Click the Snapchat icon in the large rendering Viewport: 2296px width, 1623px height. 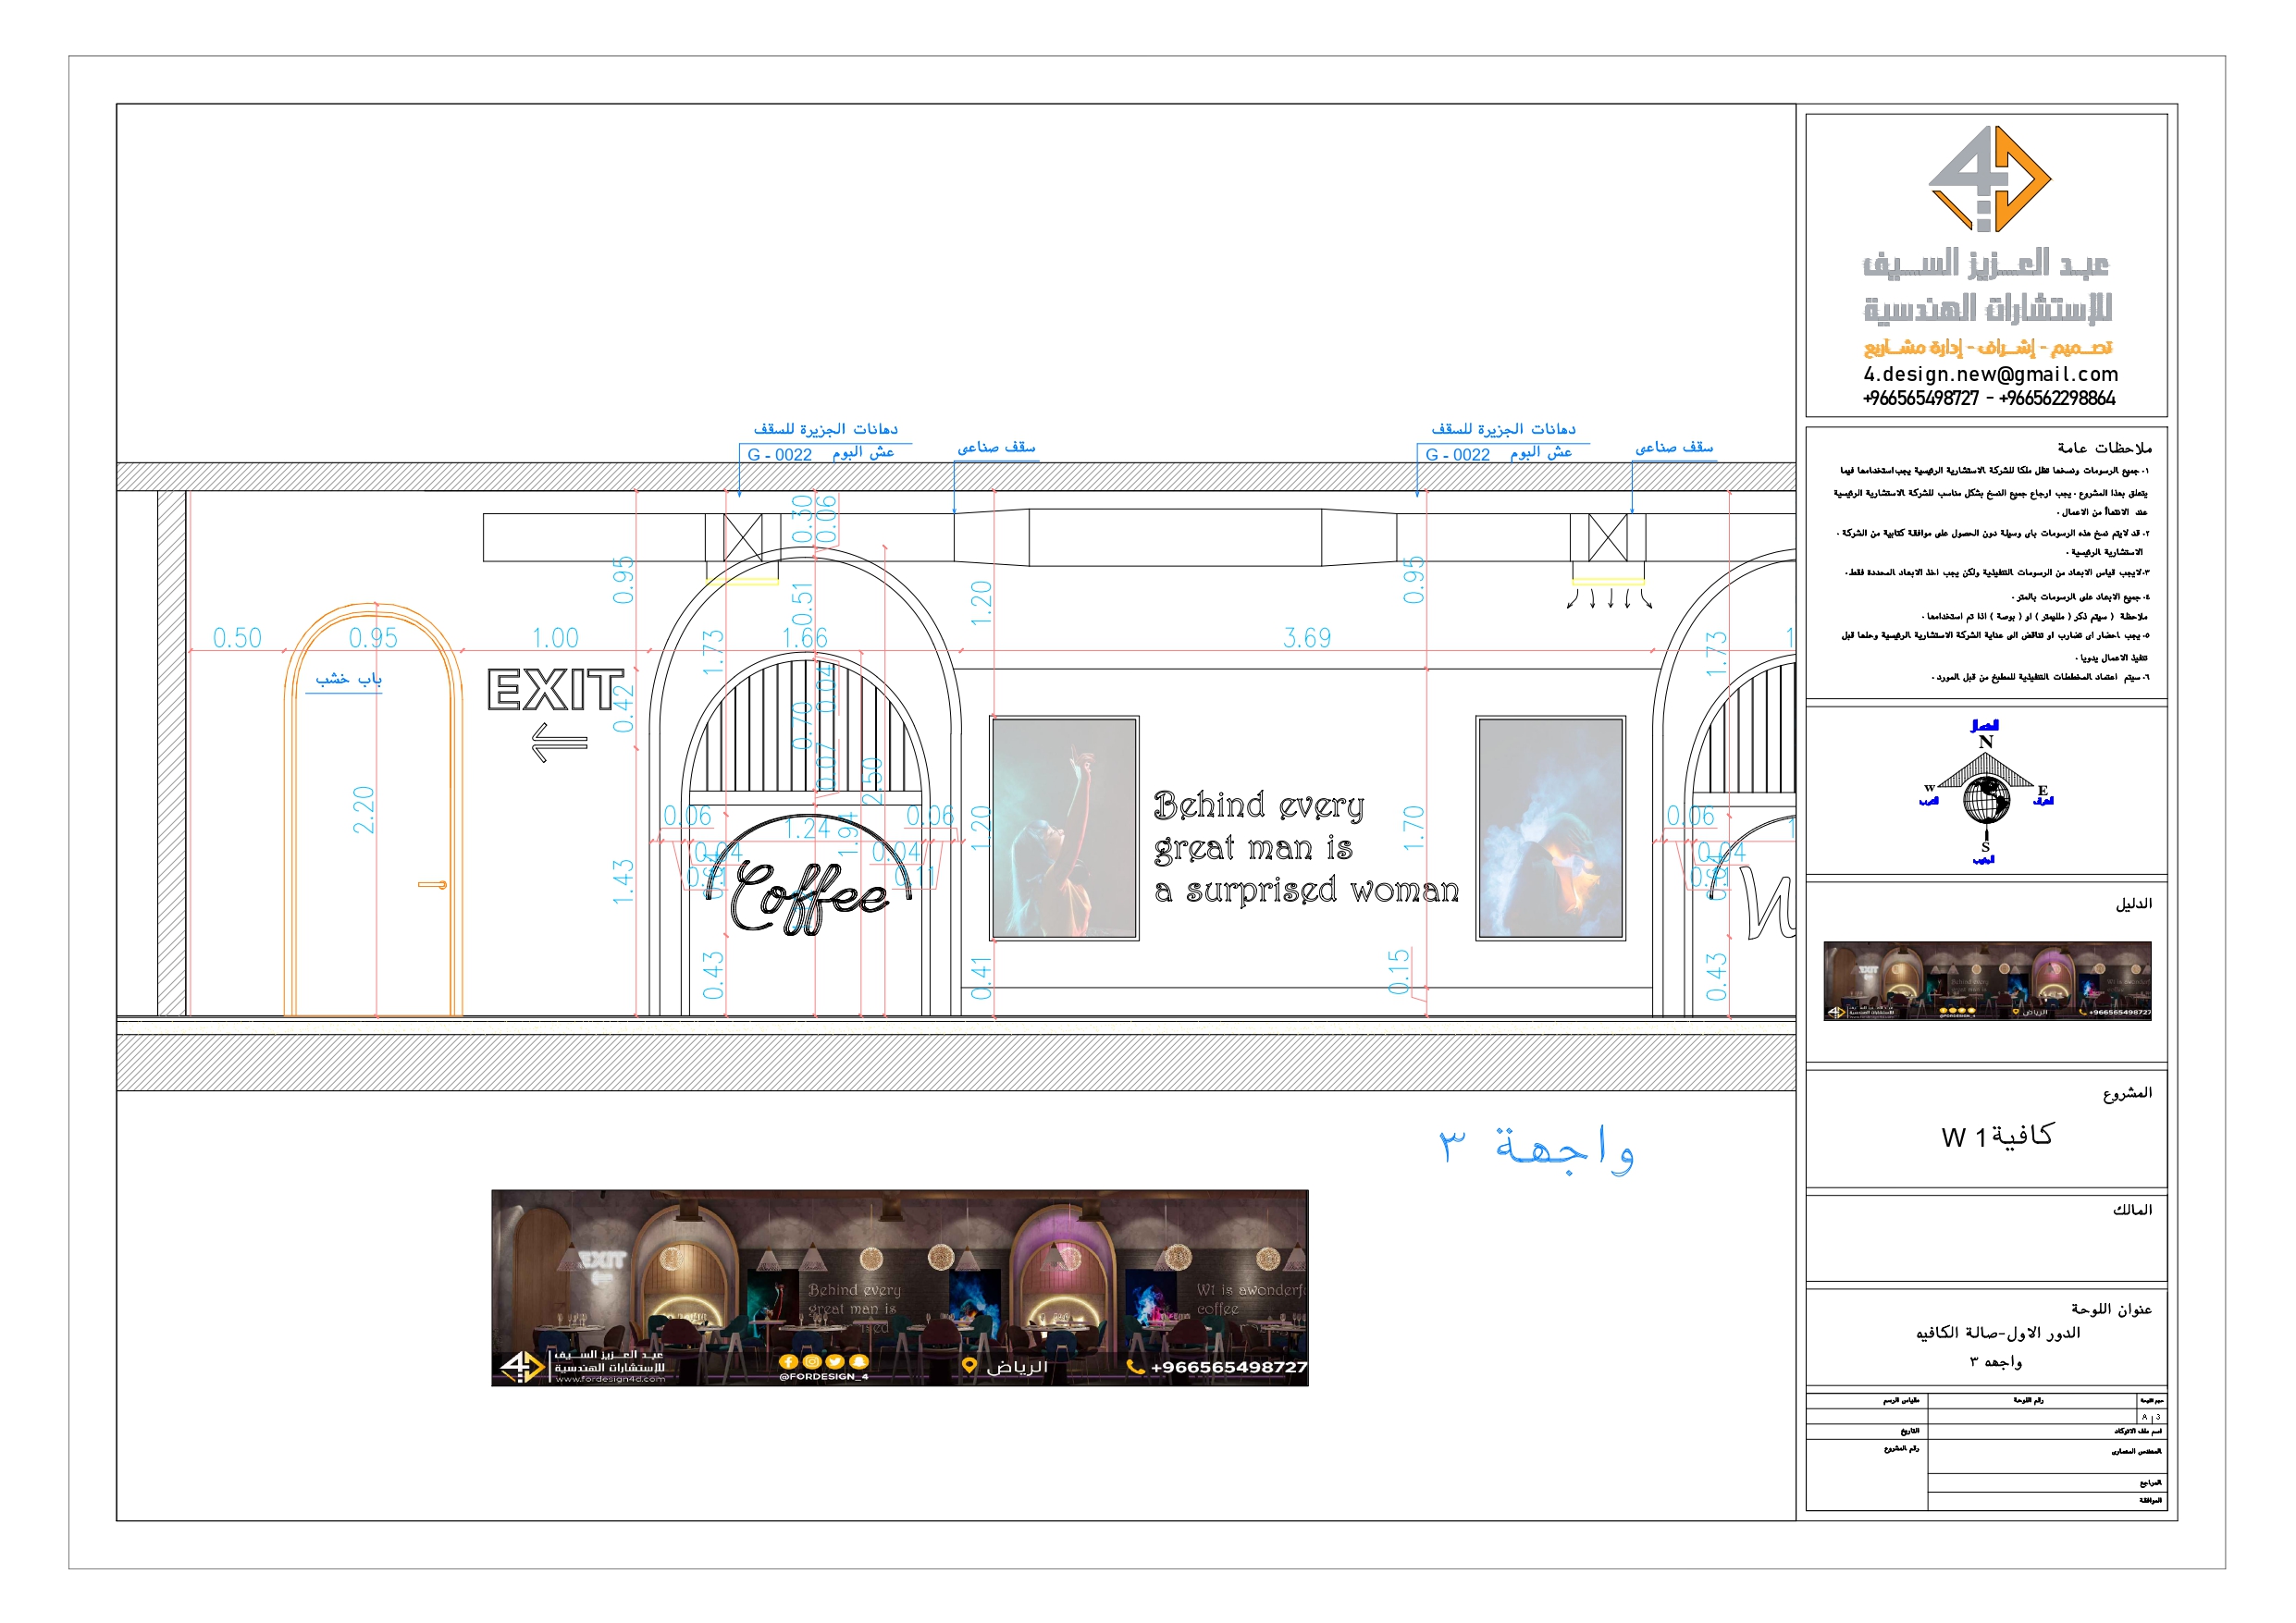[x=858, y=1361]
